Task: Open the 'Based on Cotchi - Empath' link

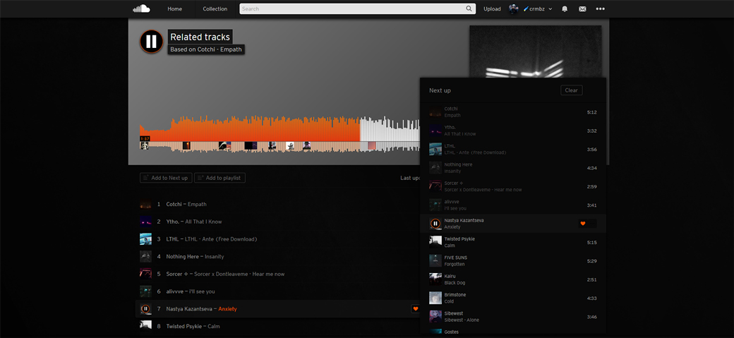Action: (206, 49)
